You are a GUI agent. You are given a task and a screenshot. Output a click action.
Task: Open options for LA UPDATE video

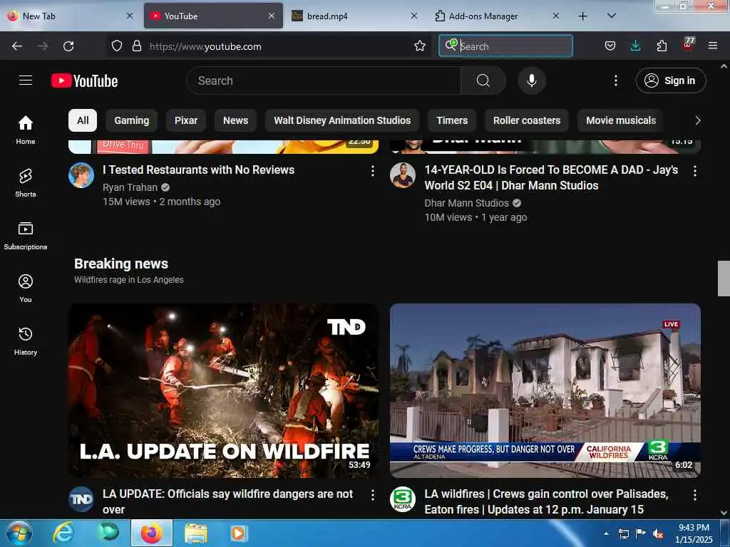click(x=372, y=495)
